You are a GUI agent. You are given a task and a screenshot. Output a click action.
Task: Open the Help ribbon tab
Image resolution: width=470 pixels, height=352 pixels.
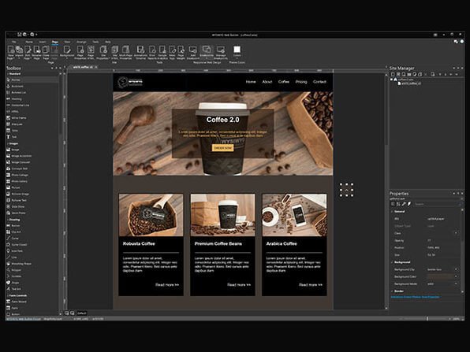click(x=108, y=42)
